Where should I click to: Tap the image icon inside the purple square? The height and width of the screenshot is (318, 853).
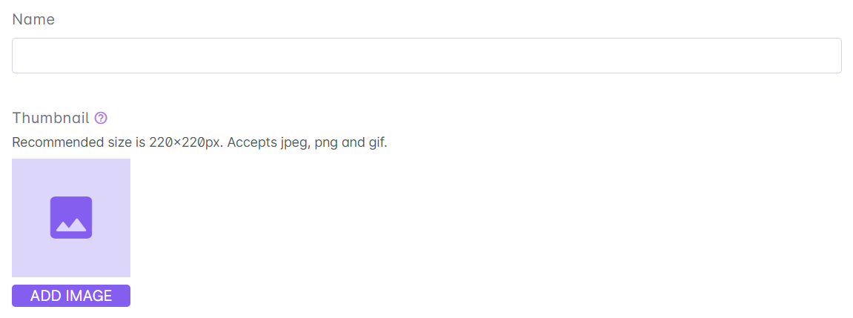71,217
